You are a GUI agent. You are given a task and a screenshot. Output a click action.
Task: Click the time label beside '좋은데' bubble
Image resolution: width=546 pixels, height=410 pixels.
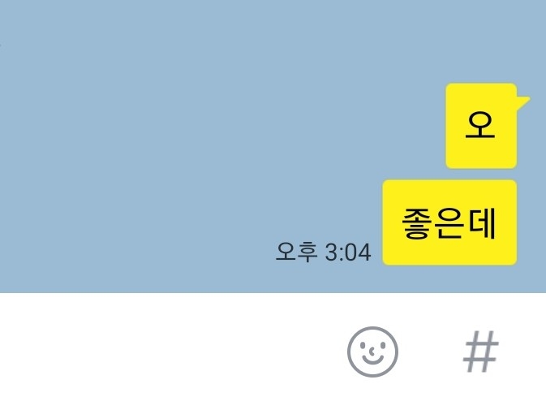point(323,252)
